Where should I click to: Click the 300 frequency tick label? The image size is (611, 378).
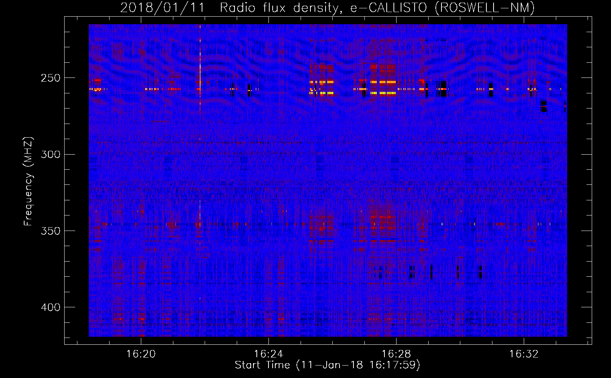51,155
